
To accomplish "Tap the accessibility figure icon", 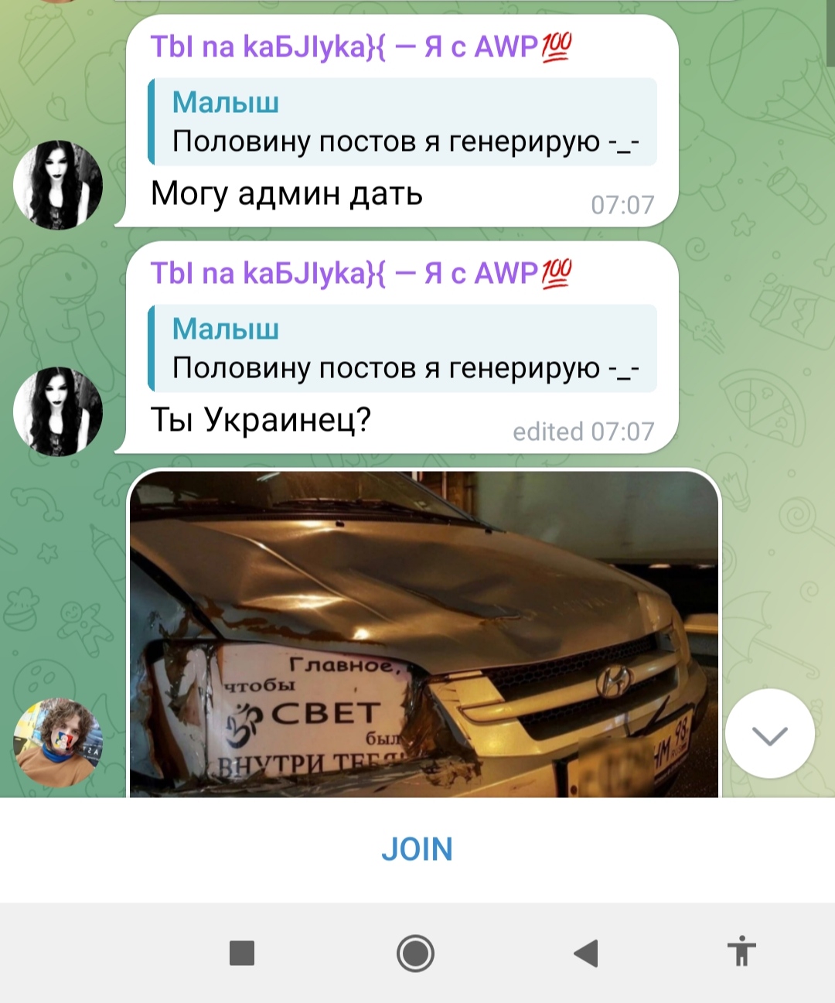I will point(741,951).
